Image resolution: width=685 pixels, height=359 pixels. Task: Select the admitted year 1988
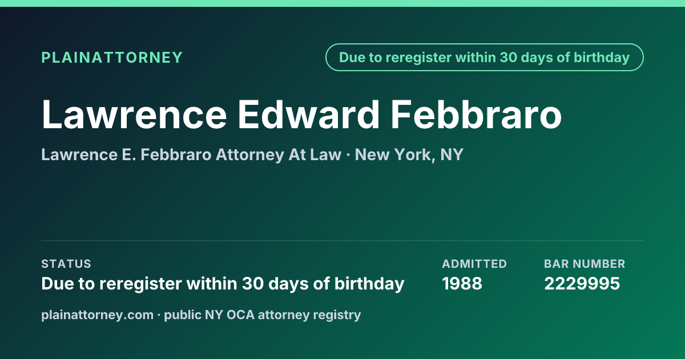pyautogui.click(x=462, y=284)
